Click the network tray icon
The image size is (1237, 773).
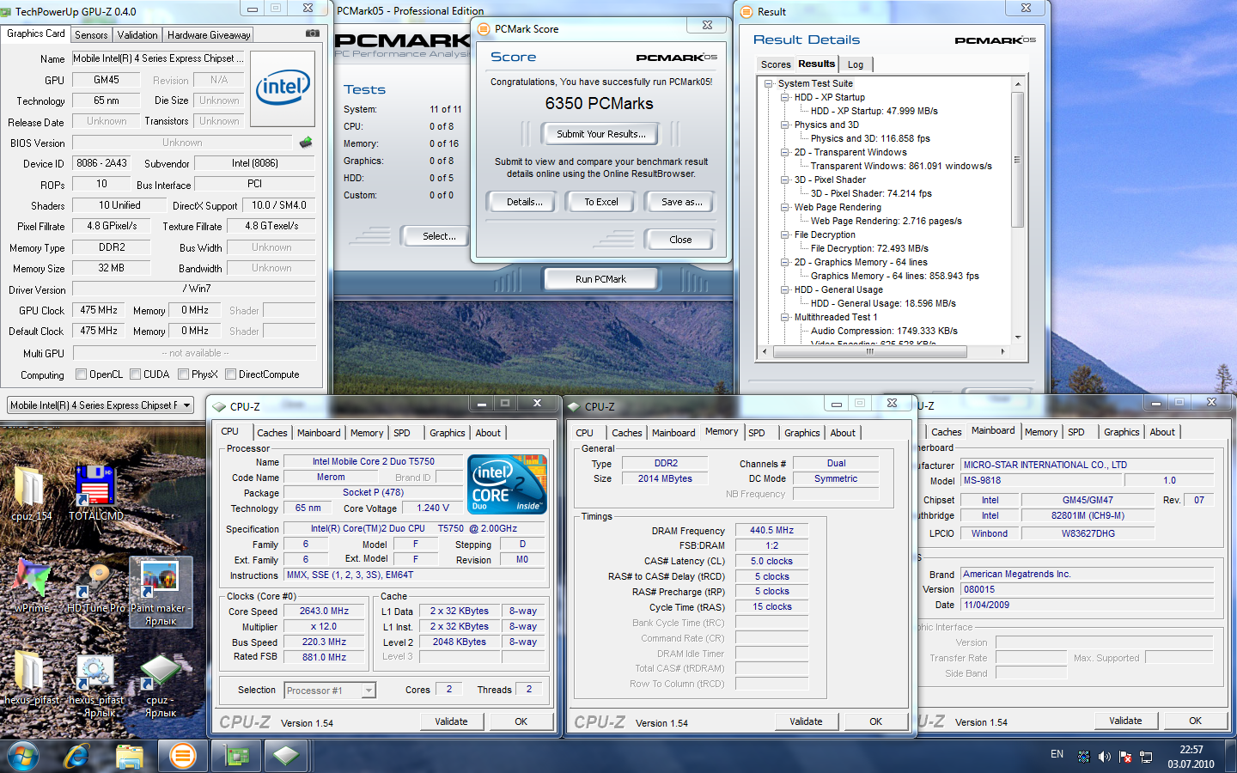[1146, 757]
